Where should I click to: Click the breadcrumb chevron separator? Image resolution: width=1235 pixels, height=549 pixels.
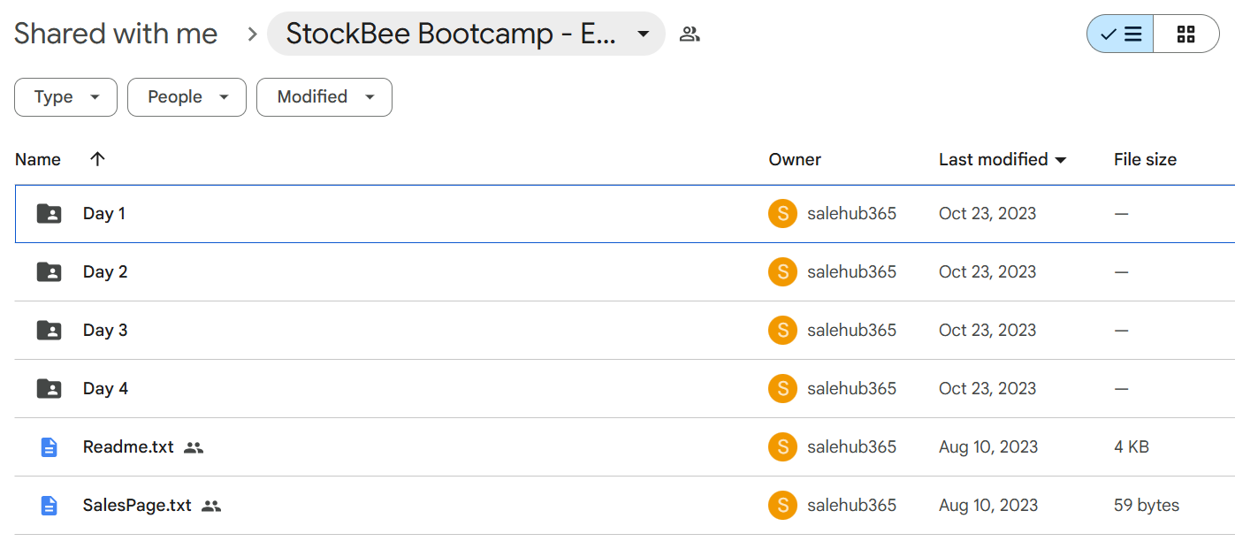252,34
